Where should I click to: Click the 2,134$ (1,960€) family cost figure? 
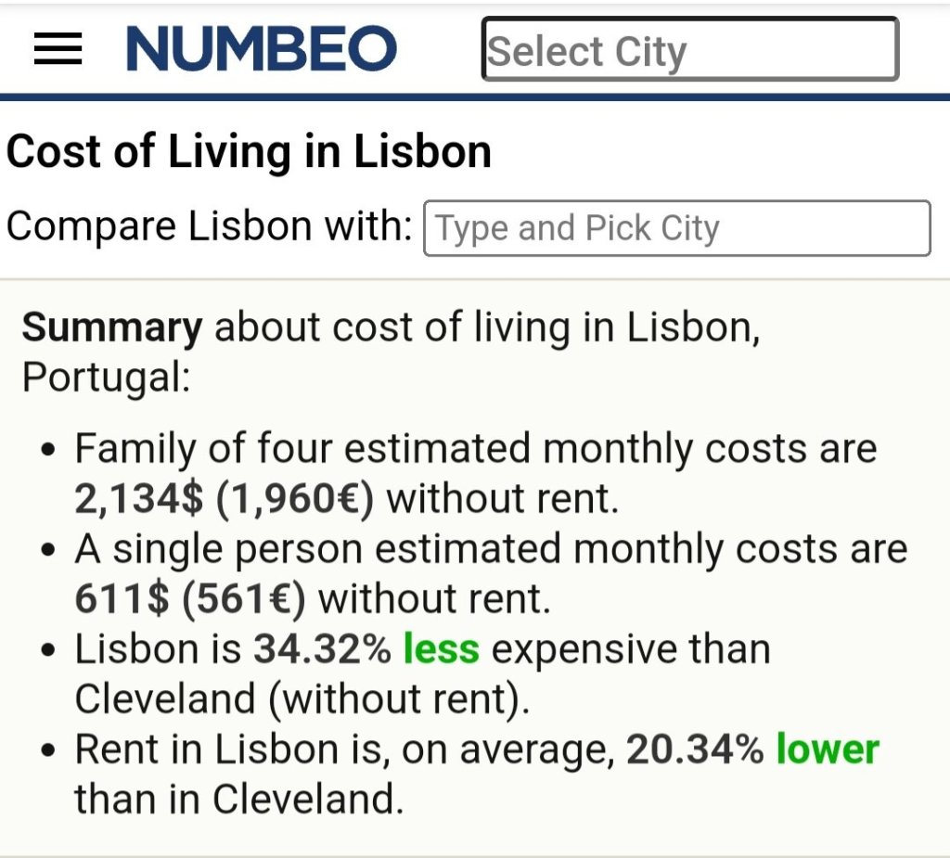click(x=224, y=499)
